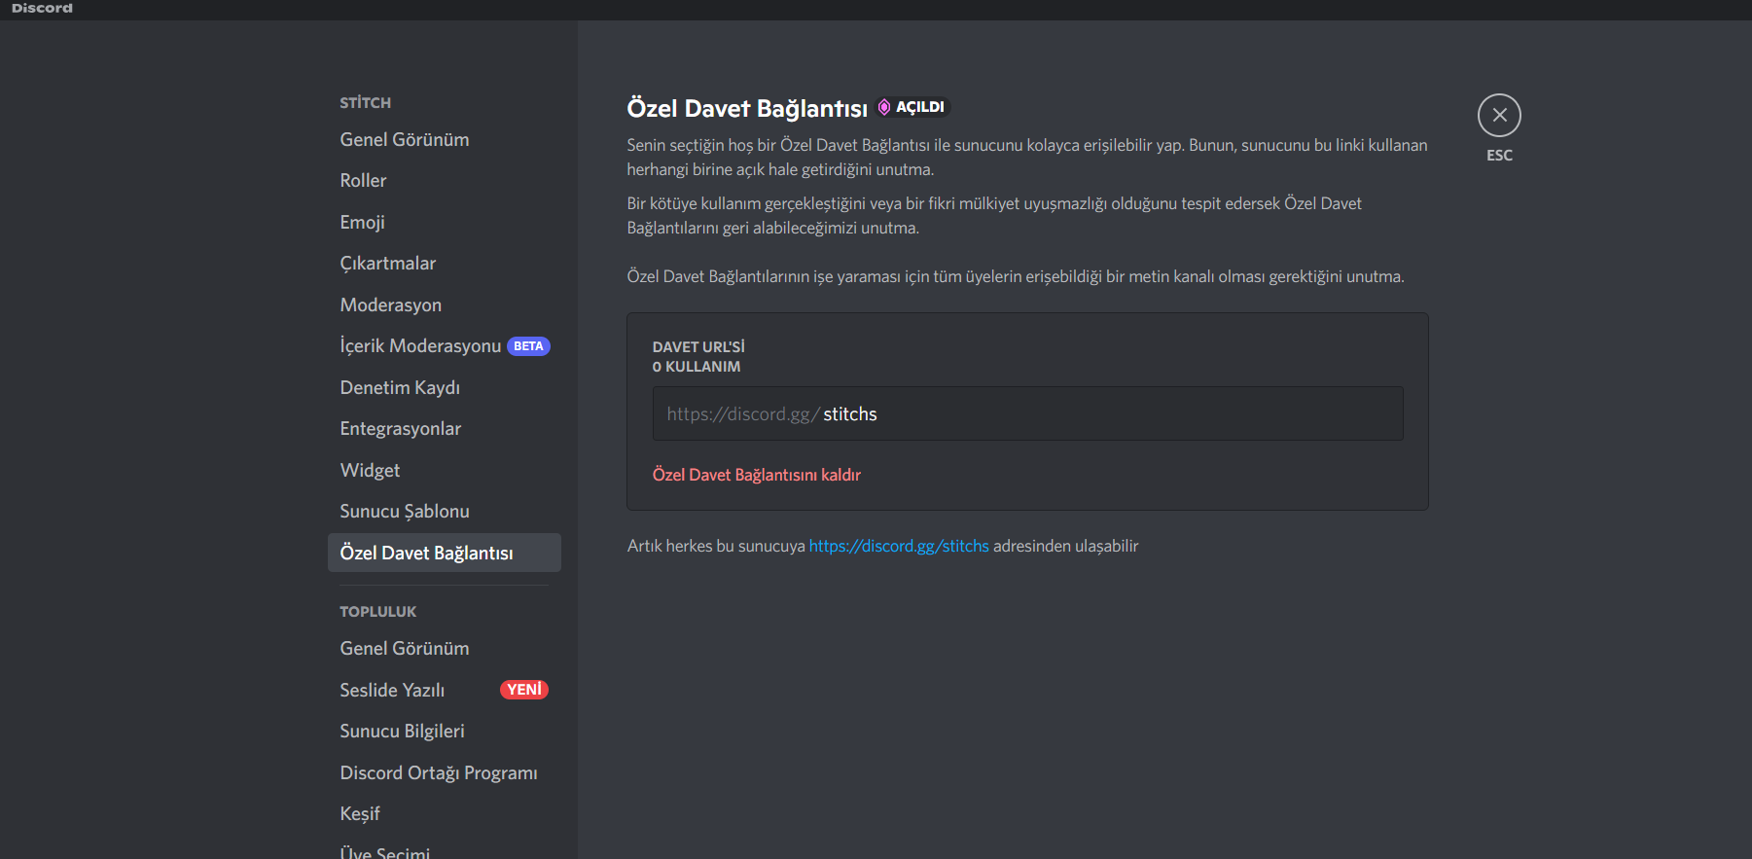Close settings with the ESC X button
Image resolution: width=1752 pixels, height=859 pixels.
pos(1499,116)
